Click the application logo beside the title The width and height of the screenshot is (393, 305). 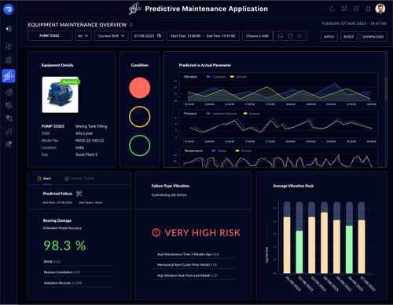click(135, 9)
